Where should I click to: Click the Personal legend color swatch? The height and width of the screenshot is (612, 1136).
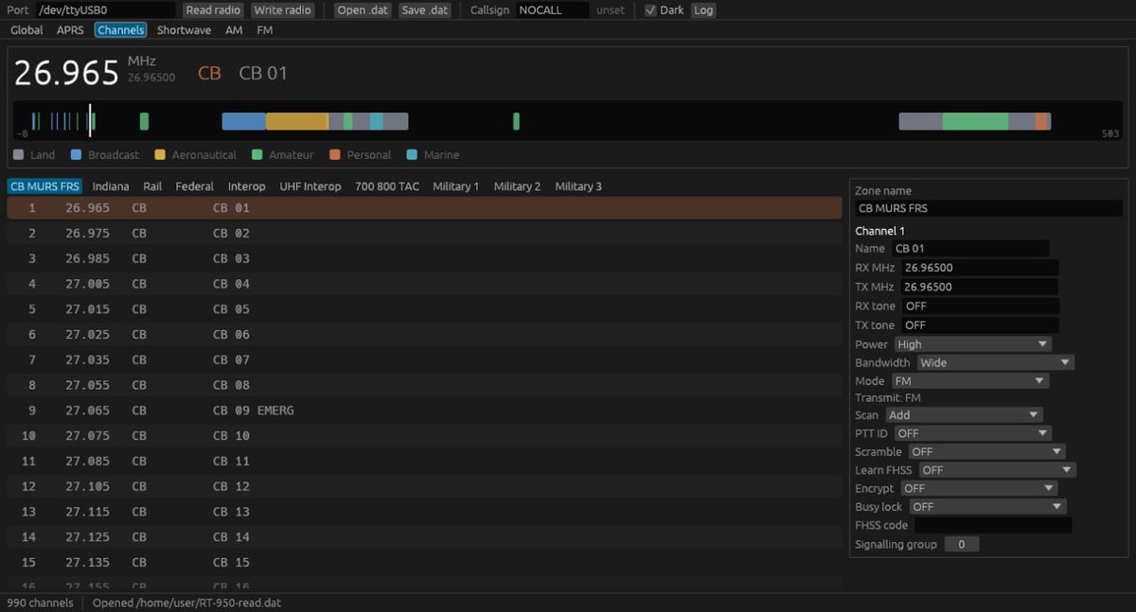[x=335, y=154]
